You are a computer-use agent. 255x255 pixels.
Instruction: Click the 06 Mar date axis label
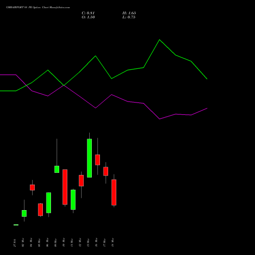[x=47, y=242]
